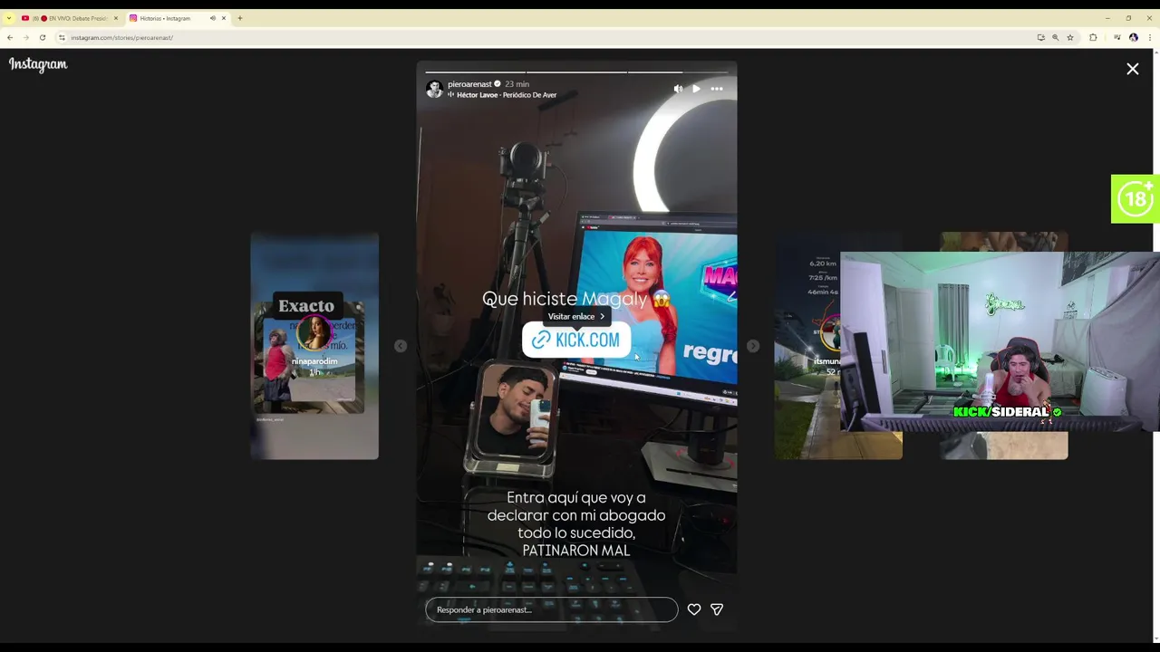Image resolution: width=1160 pixels, height=652 pixels.
Task: Switch to the EN VIVO Debate YouTube tab
Action: pyautogui.click(x=71, y=18)
